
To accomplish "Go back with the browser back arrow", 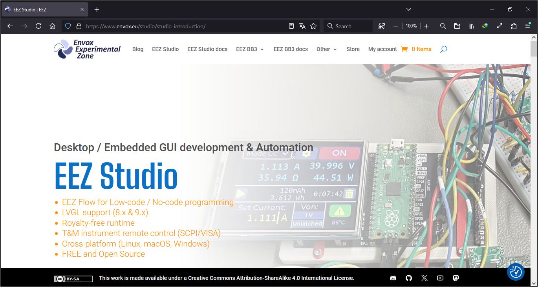I will pyautogui.click(x=10, y=26).
